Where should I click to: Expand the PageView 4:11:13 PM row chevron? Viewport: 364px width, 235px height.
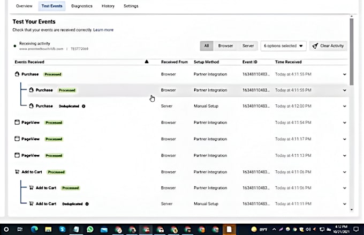point(345,156)
